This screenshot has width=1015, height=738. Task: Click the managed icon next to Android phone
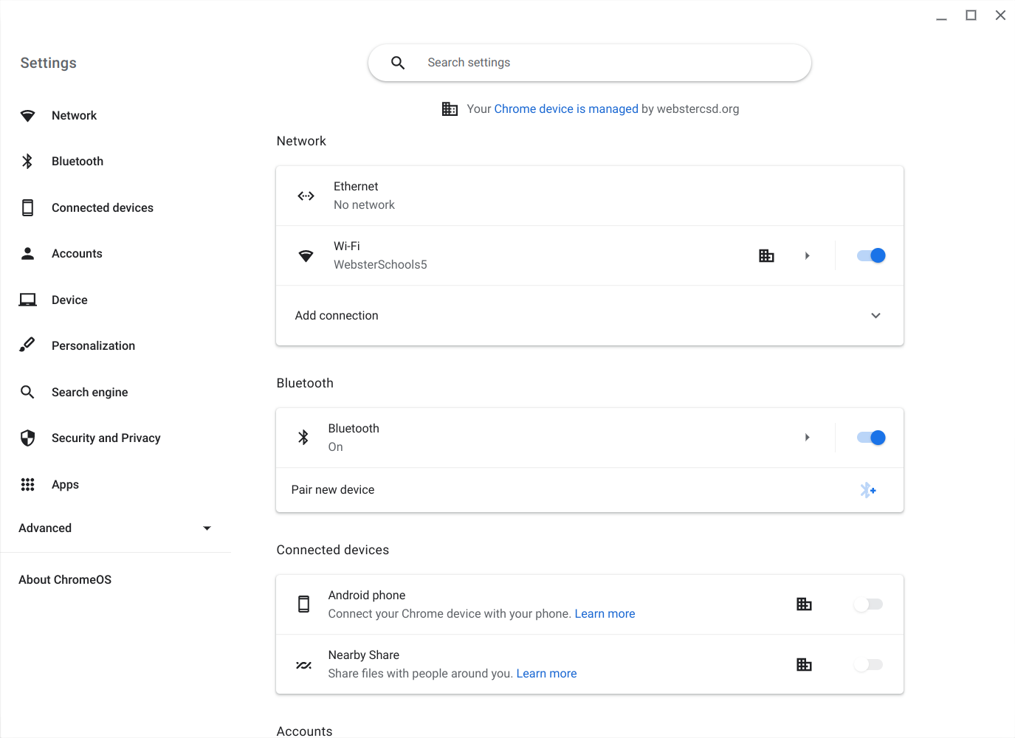804,604
